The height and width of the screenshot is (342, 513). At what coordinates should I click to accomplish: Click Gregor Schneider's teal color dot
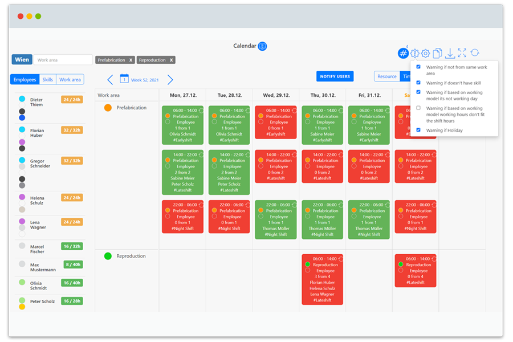pyautogui.click(x=22, y=160)
